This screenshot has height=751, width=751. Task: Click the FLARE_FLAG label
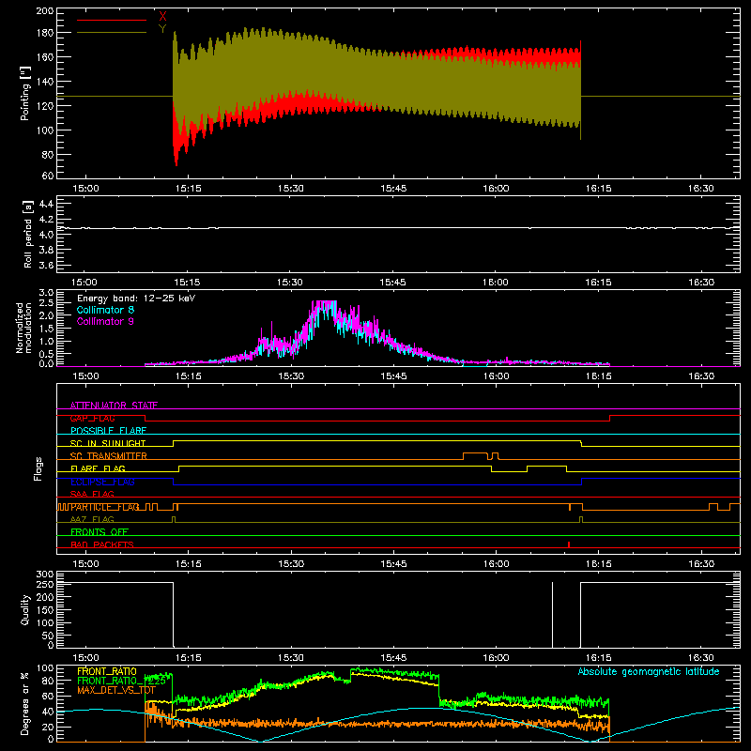point(98,468)
